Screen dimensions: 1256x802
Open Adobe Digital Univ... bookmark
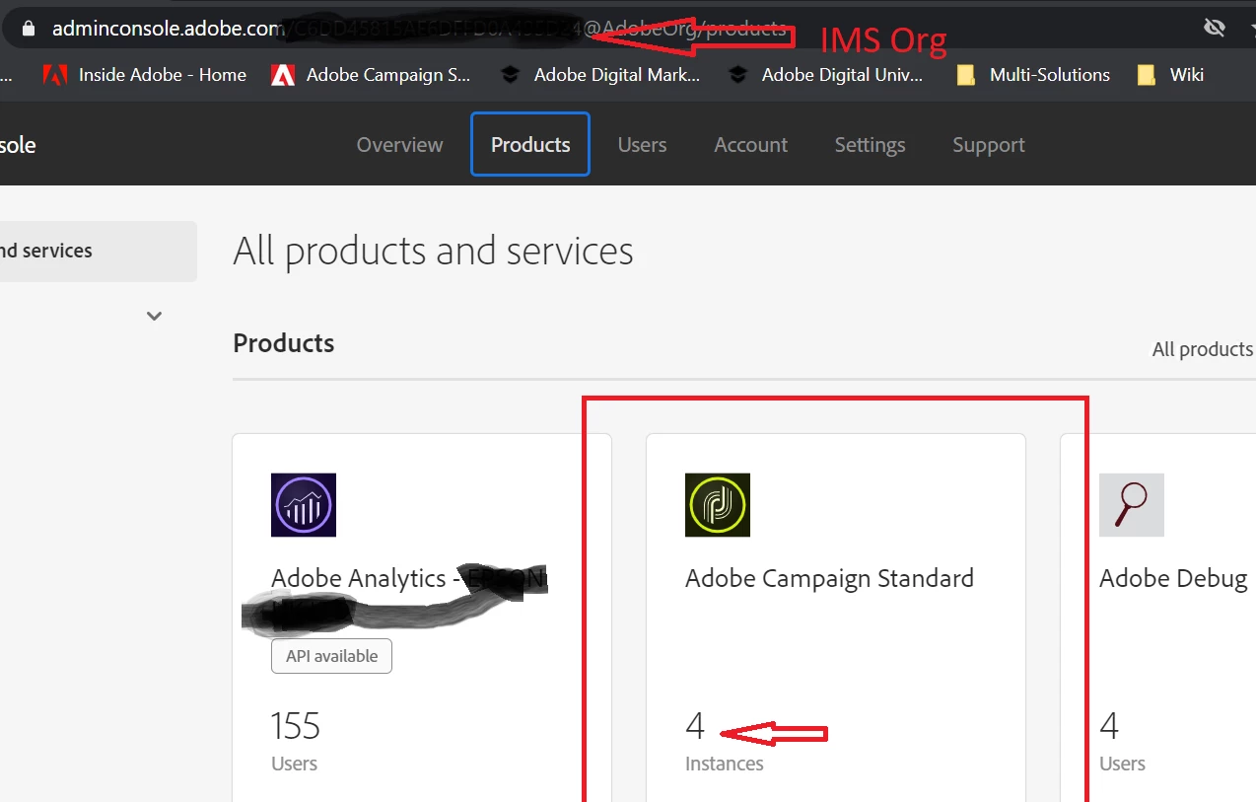pos(826,75)
